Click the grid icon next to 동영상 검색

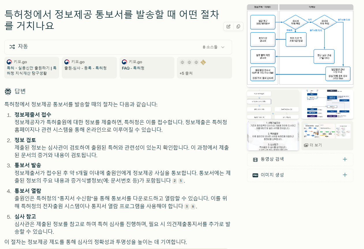click(255, 159)
